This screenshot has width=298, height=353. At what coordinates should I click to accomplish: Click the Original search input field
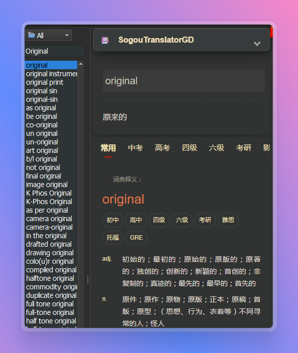click(x=55, y=51)
